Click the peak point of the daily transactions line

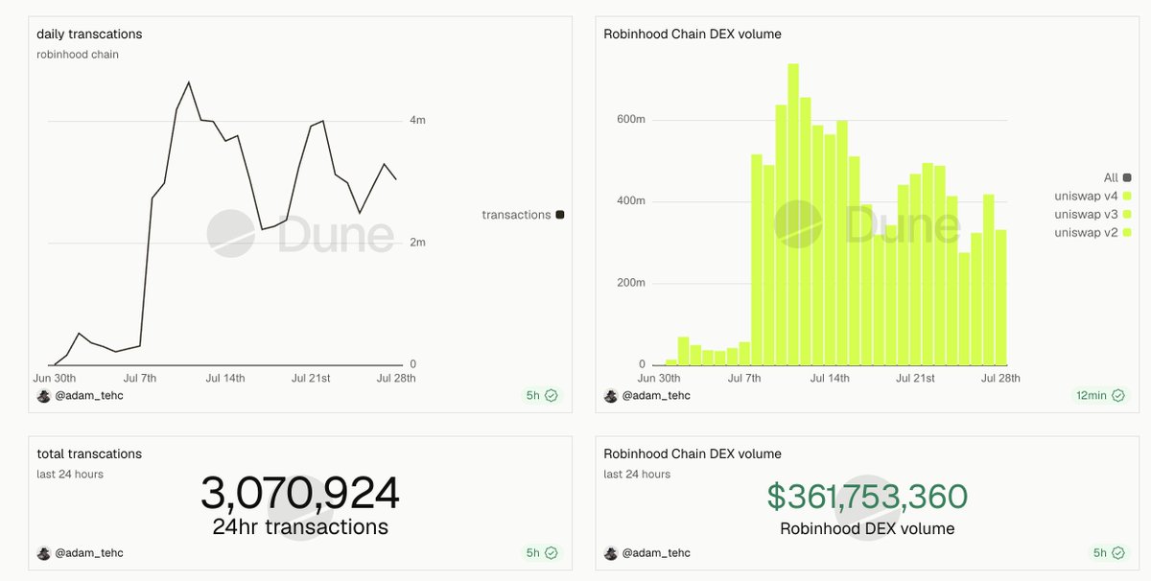point(189,82)
